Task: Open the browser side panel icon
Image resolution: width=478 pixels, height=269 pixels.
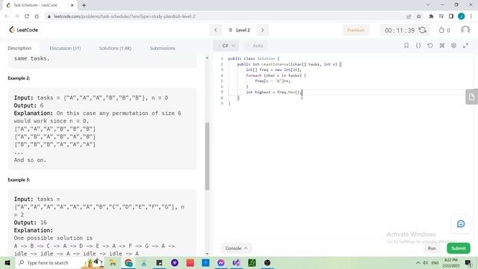Action: (x=451, y=16)
